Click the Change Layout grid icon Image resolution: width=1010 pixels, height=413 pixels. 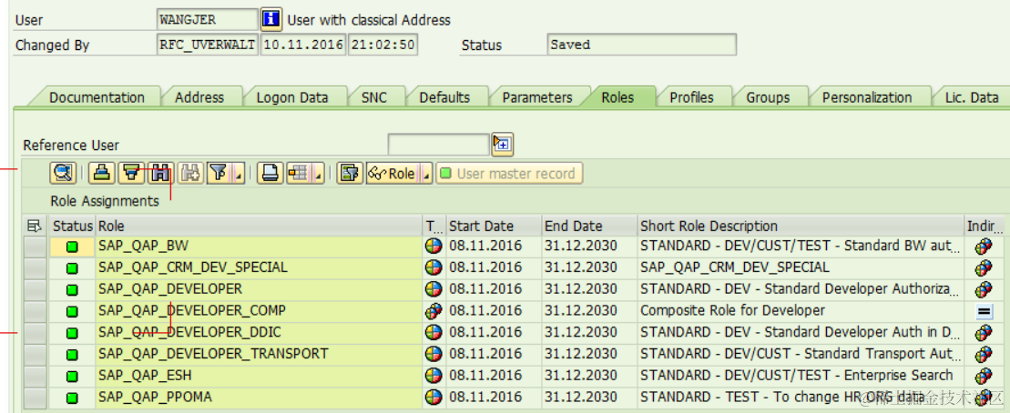click(x=297, y=173)
